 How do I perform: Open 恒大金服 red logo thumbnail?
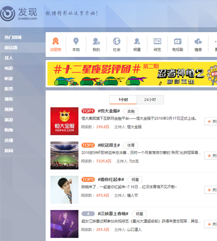click(64, 121)
